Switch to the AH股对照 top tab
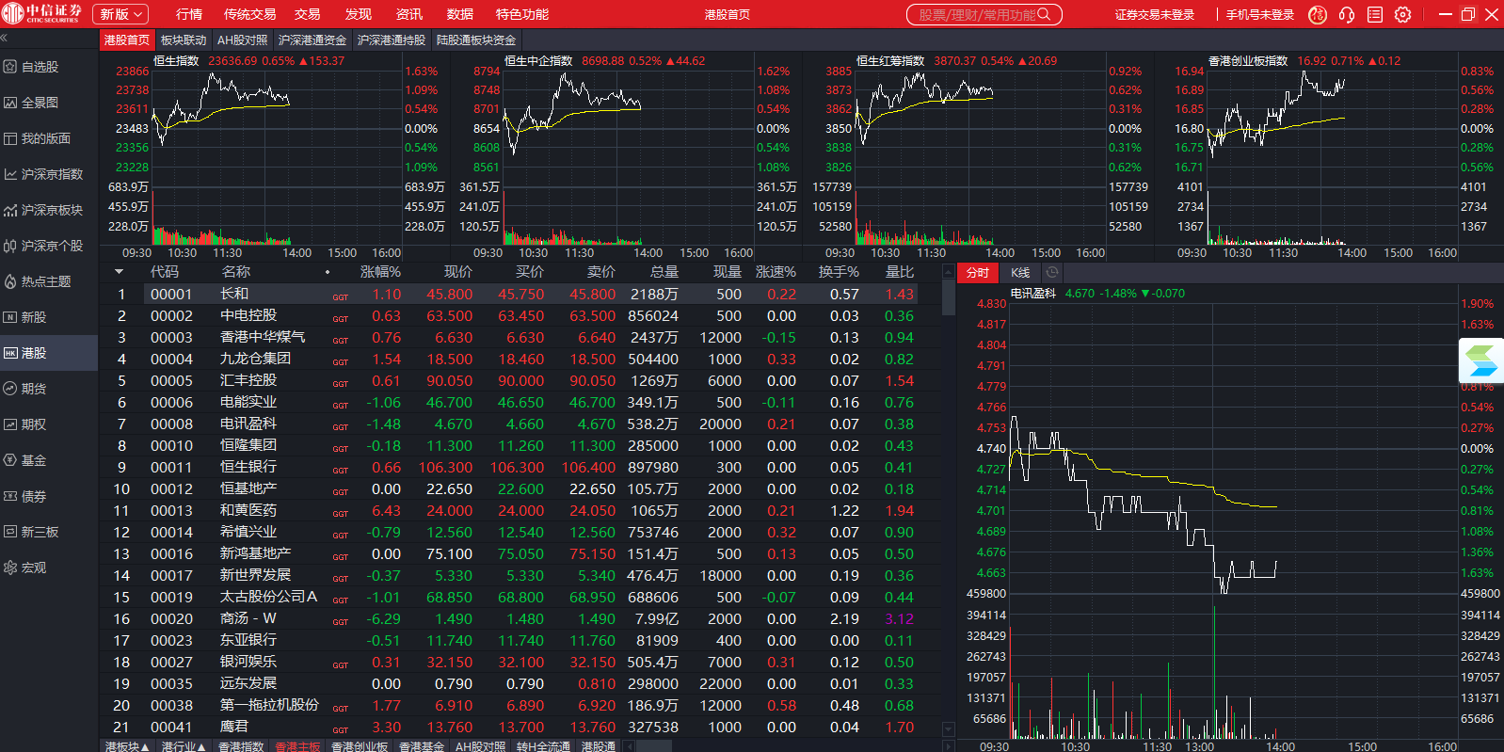The image size is (1504, 752). tap(242, 40)
